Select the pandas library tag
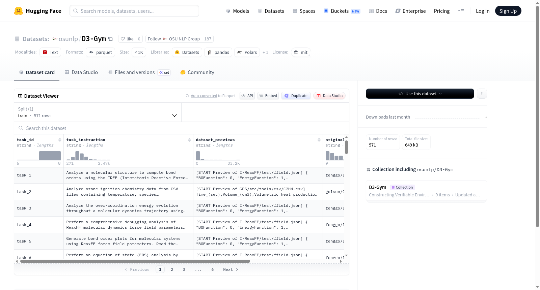The width and height of the screenshot is (540, 290). [218, 52]
